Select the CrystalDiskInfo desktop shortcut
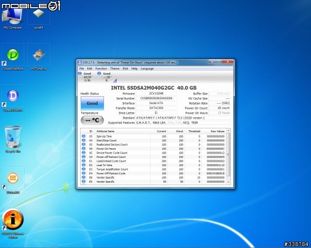 click(x=13, y=98)
